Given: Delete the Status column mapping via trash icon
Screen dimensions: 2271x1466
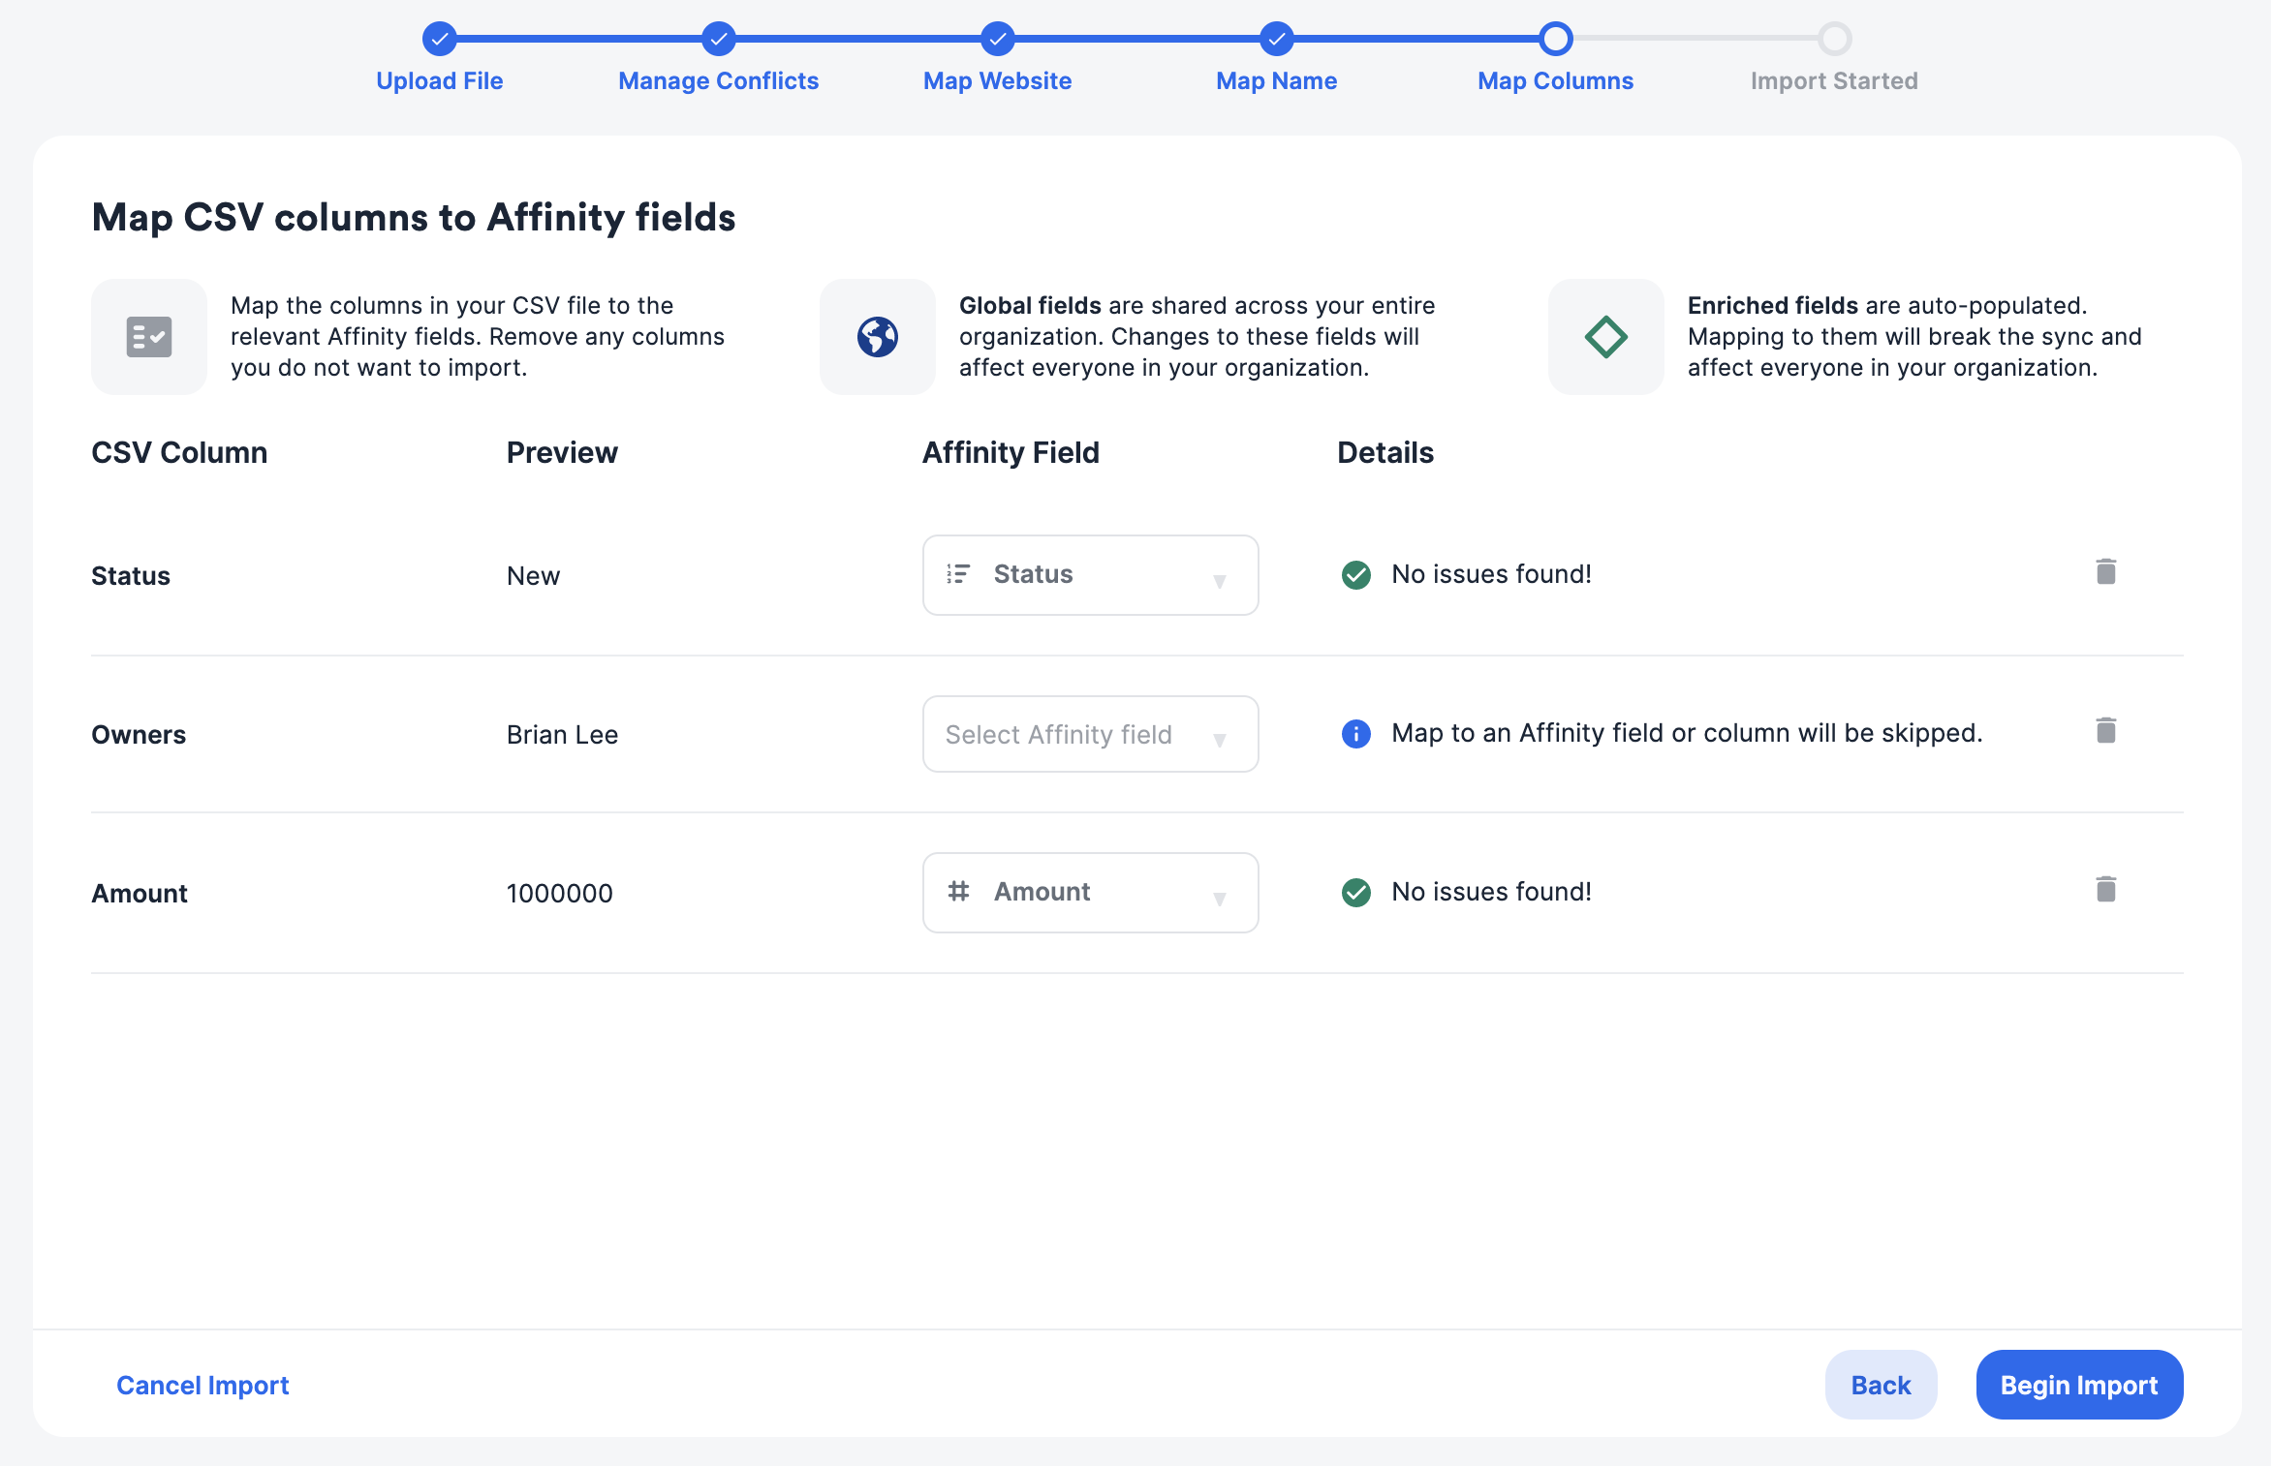Looking at the screenshot, I should 2104,571.
